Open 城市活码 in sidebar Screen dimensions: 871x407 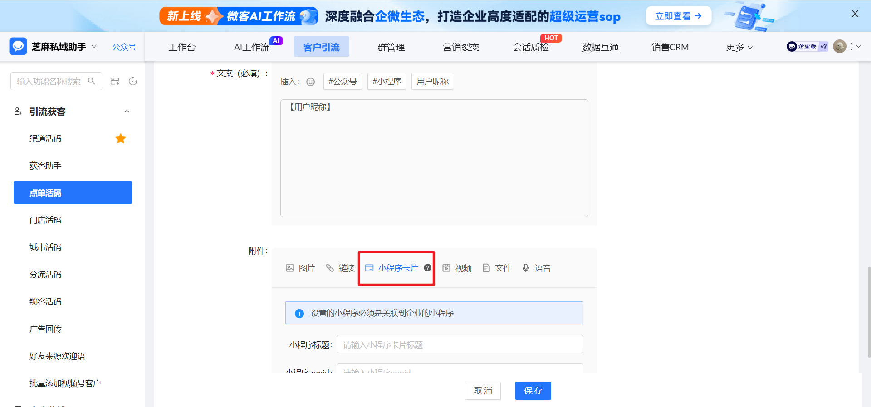45,247
